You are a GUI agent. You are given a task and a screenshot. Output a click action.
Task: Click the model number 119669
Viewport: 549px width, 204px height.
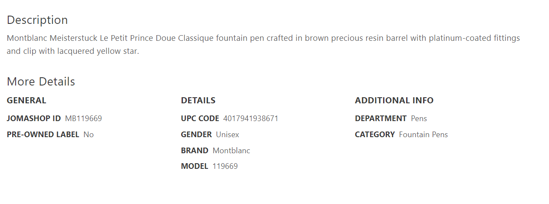tap(225, 166)
